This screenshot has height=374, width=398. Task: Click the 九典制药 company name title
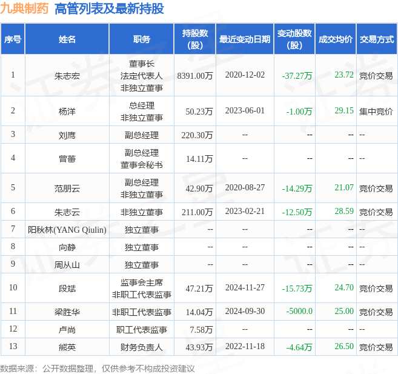24,8
